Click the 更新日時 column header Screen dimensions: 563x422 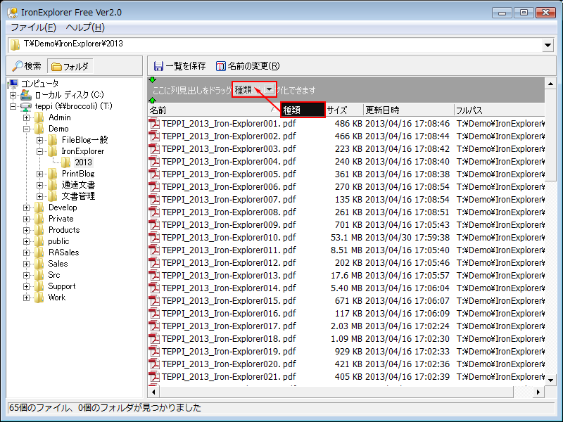pos(409,110)
